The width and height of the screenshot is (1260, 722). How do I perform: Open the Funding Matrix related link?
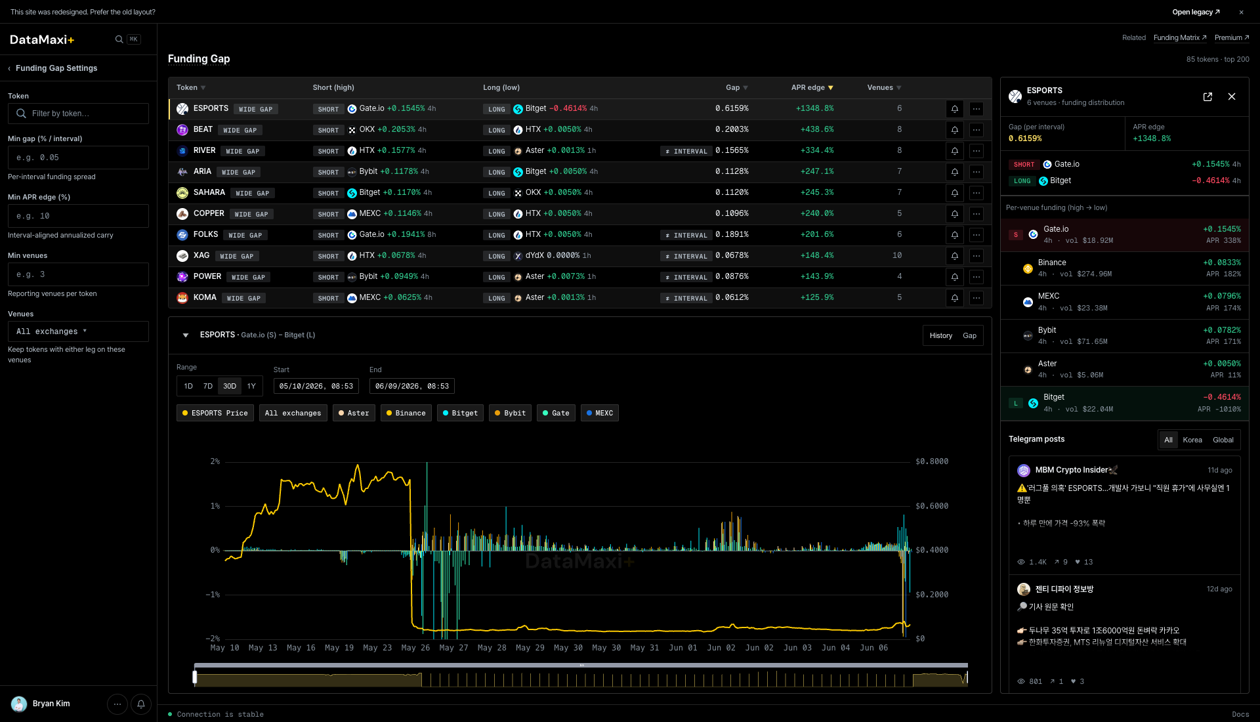click(x=1180, y=38)
